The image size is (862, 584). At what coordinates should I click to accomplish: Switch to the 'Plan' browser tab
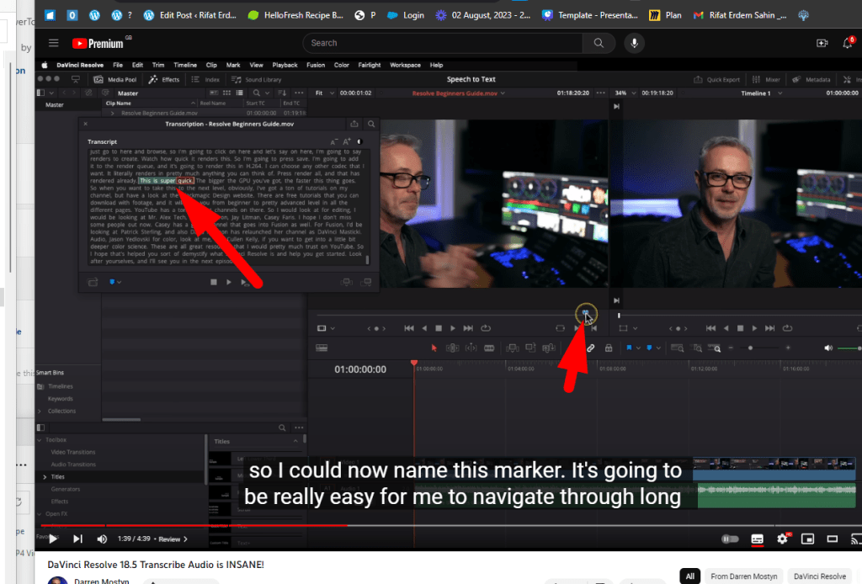(x=665, y=15)
